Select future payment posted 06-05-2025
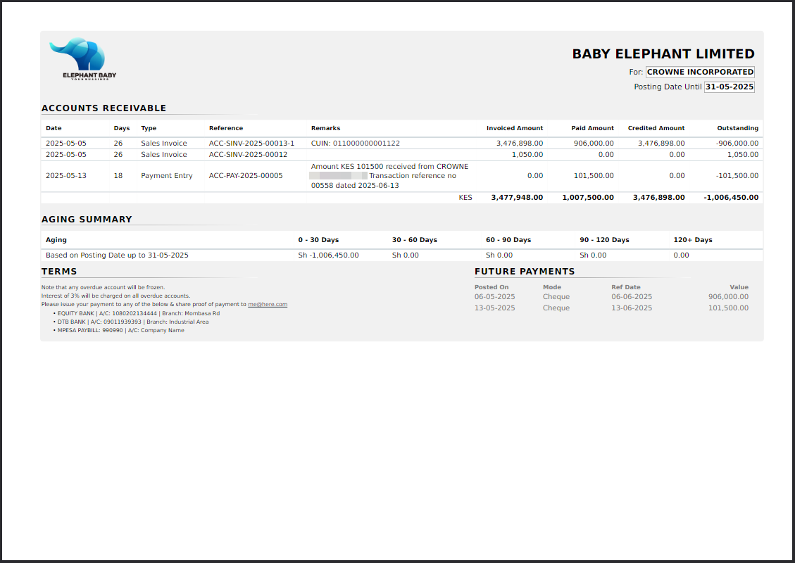The width and height of the screenshot is (795, 563). pyautogui.click(x=495, y=297)
